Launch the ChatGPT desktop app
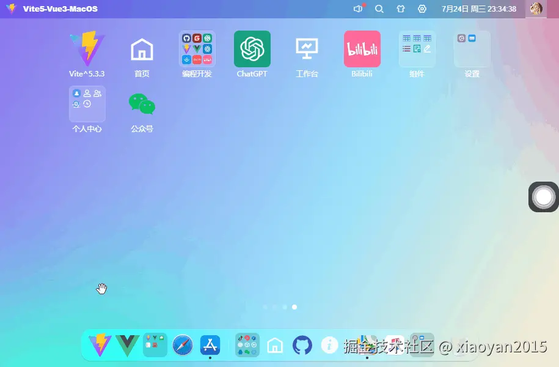This screenshot has width=559, height=367. coord(252,49)
